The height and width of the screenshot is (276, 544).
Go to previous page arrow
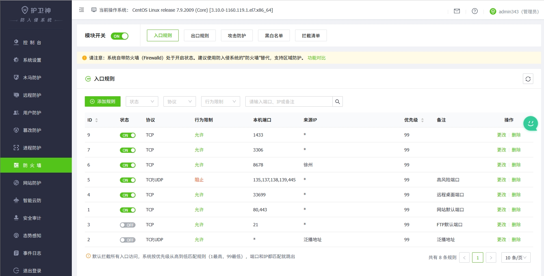[x=464, y=257]
